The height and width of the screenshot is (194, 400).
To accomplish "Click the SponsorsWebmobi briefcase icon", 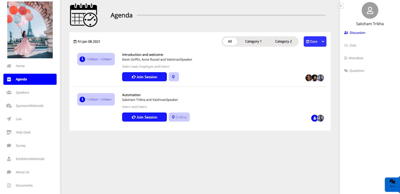I will tap(9, 106).
